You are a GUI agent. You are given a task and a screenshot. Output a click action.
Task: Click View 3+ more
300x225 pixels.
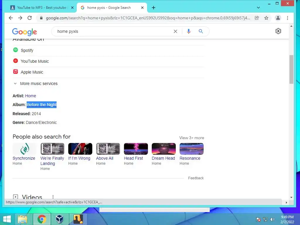(x=192, y=138)
